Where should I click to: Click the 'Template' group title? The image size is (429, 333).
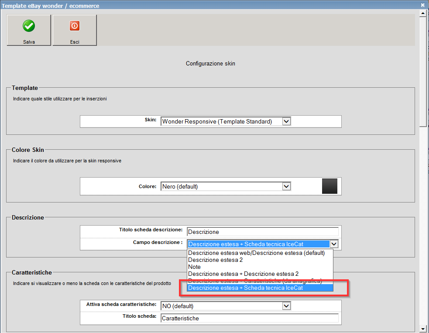pos(24,88)
